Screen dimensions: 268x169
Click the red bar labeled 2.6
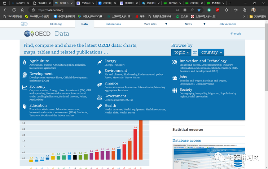point(135,144)
